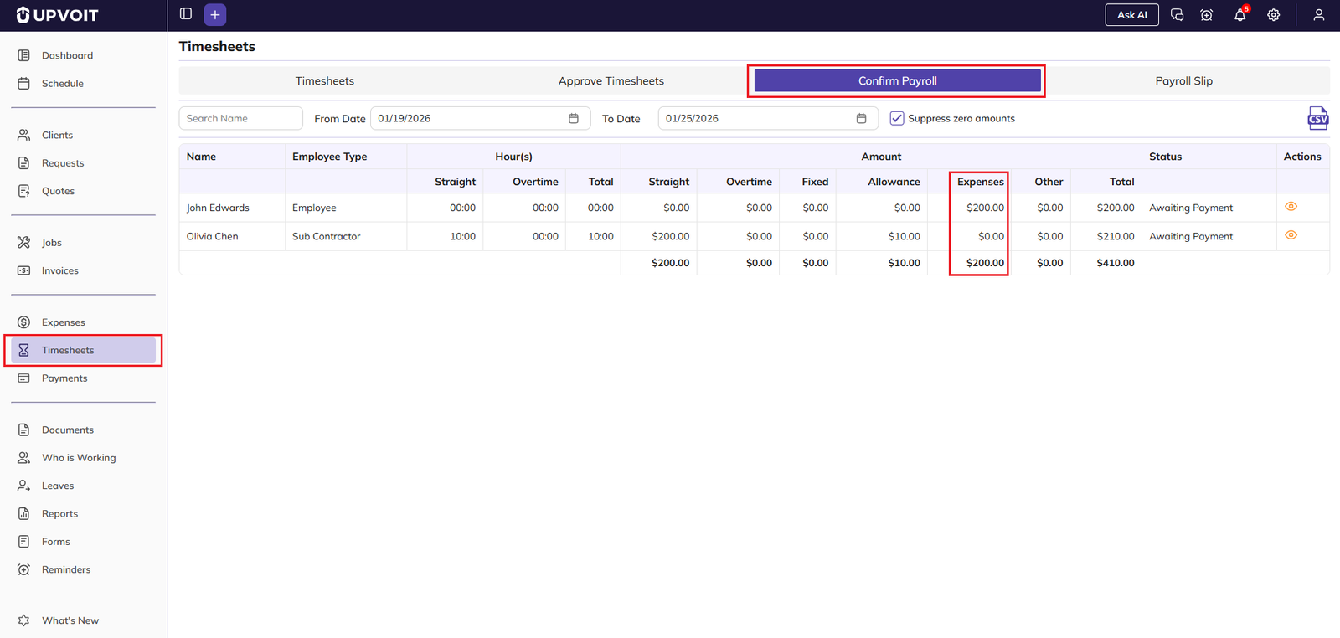Click the Ask AI button

click(x=1131, y=15)
